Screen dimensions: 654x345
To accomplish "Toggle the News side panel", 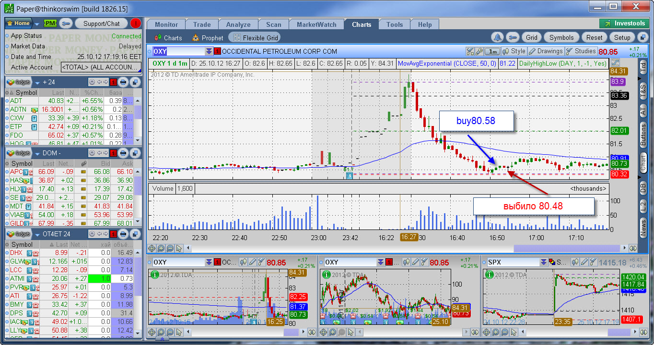I will click(x=643, y=227).
